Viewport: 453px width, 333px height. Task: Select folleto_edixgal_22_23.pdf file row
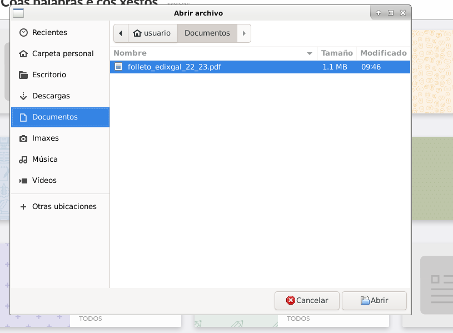point(222,67)
